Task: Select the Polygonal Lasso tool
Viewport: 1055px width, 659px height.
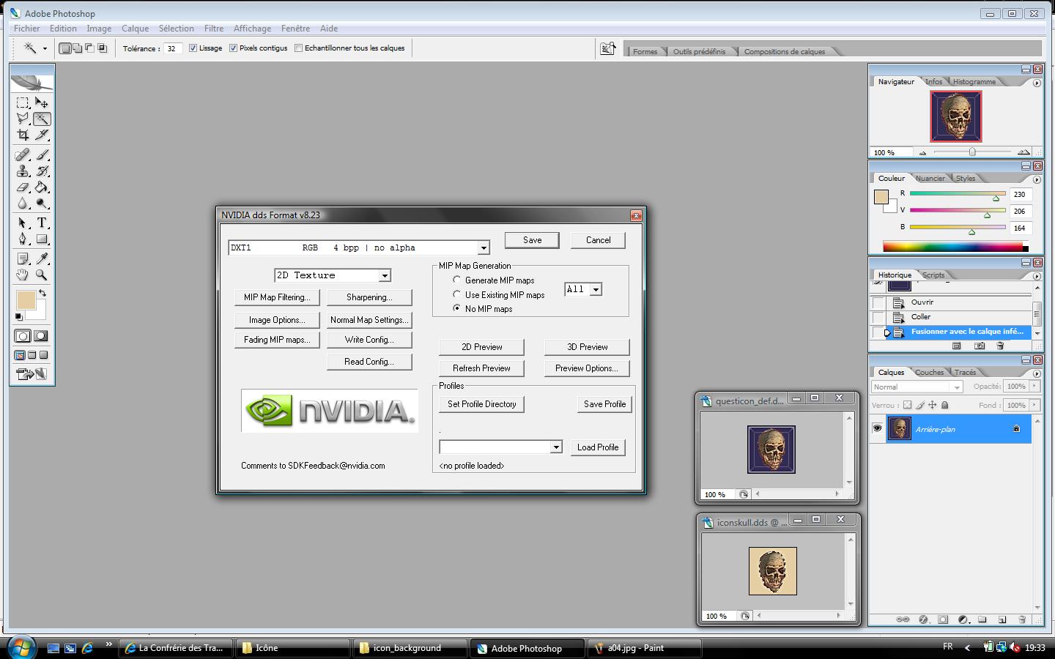Action: pos(23,119)
